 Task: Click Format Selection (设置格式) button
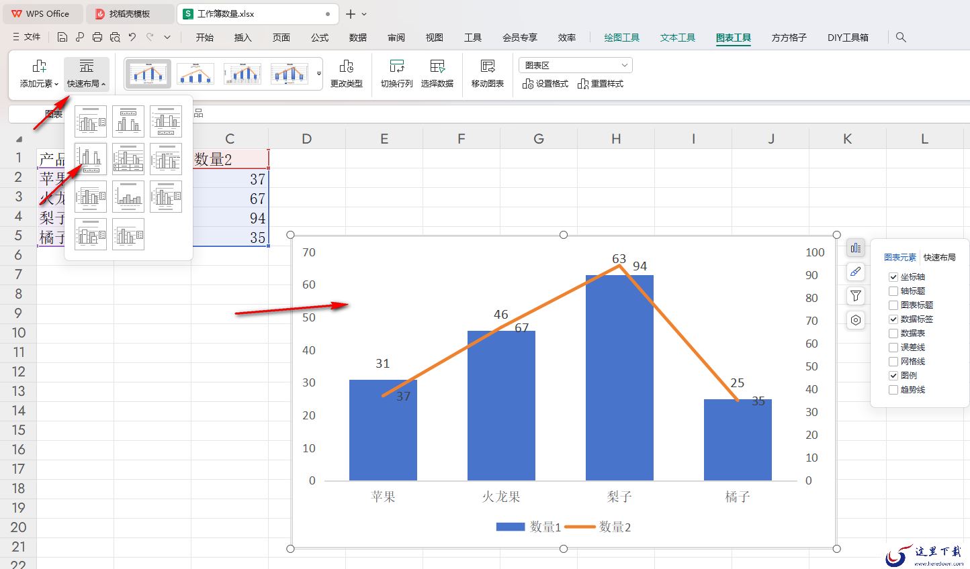[x=545, y=84]
